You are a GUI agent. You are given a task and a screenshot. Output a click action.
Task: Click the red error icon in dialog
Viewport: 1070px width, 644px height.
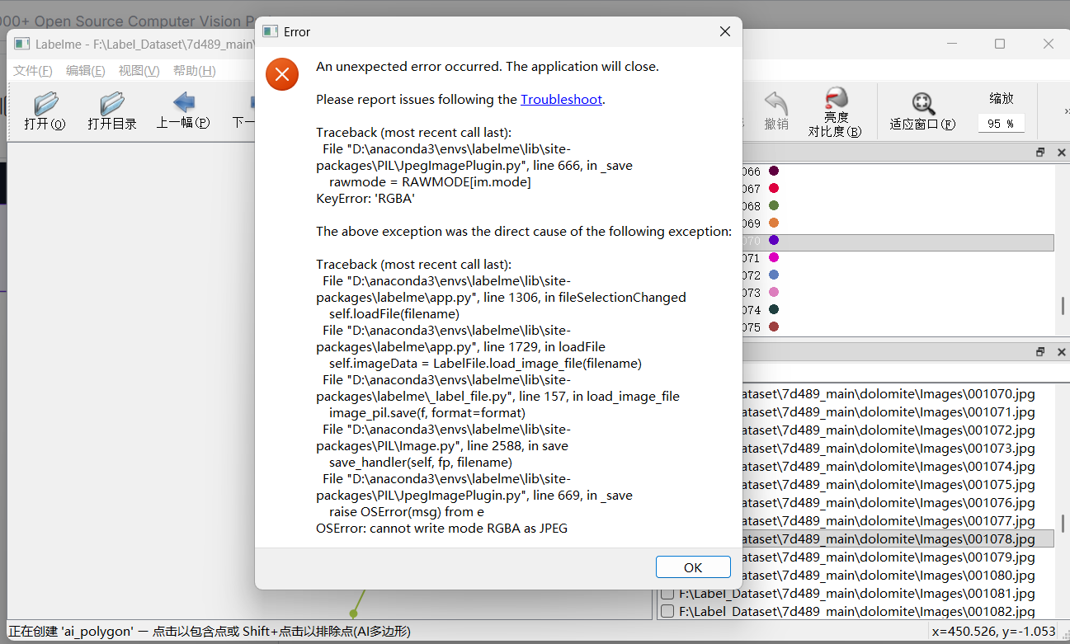coord(281,75)
